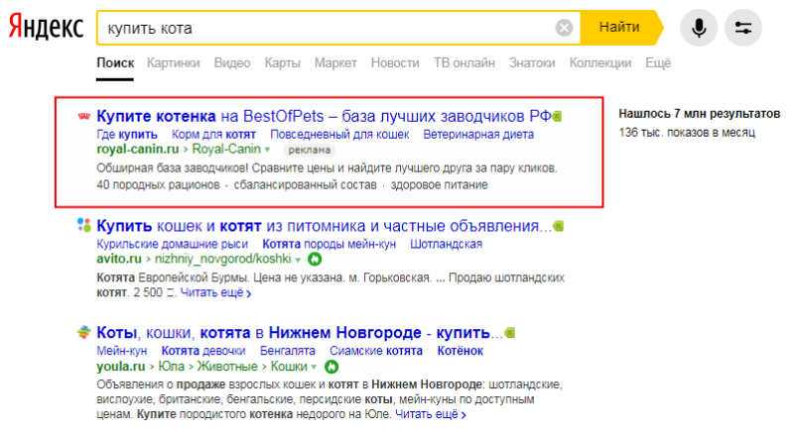This screenshot has width=794, height=434.
Task: Click Читать ещё in the youla.ru result
Action: (x=430, y=414)
